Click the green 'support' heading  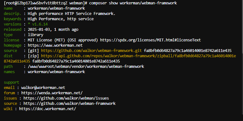coord(12,82)
